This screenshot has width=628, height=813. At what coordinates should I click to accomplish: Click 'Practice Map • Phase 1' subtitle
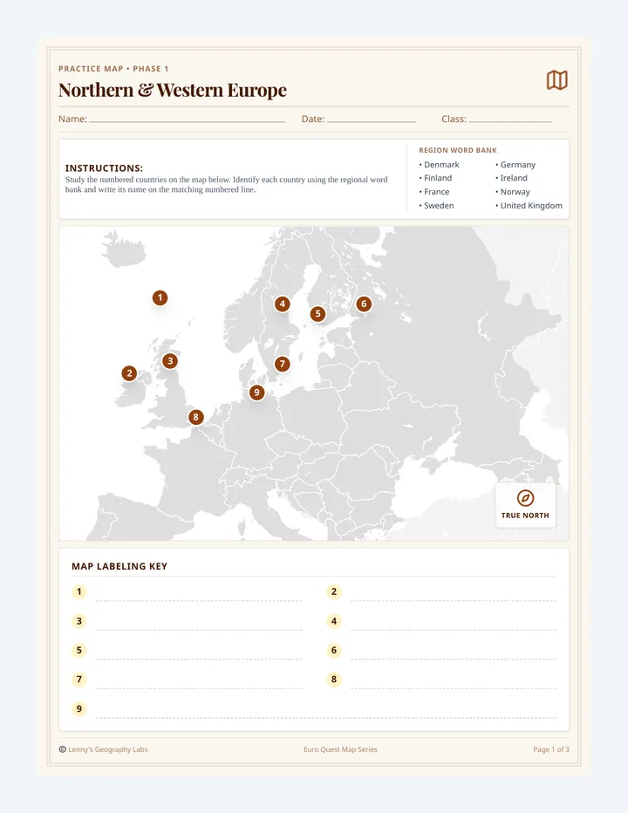pyautogui.click(x=113, y=68)
